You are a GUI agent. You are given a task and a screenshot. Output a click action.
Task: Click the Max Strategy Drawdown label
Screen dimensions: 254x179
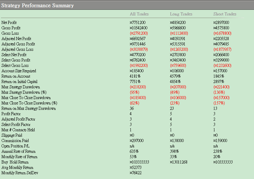coord(21,87)
